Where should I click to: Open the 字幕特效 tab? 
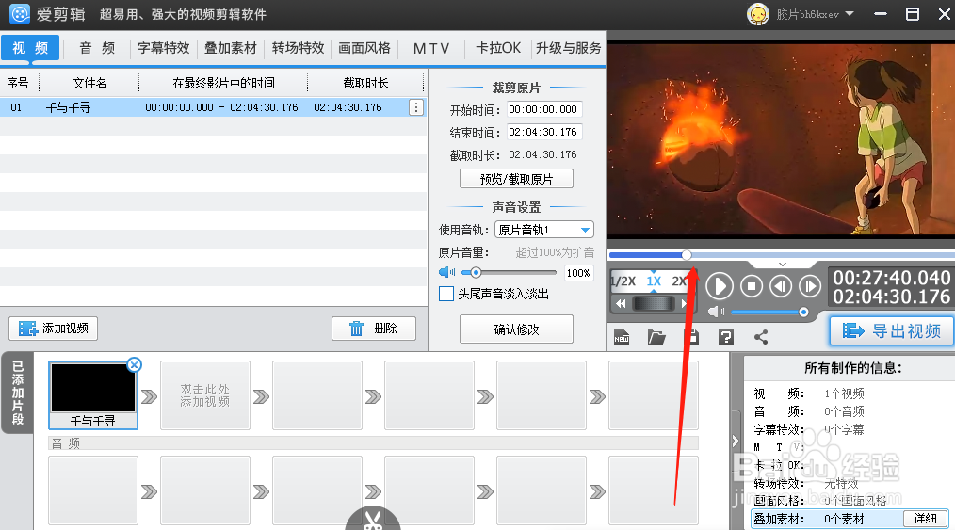coord(164,48)
